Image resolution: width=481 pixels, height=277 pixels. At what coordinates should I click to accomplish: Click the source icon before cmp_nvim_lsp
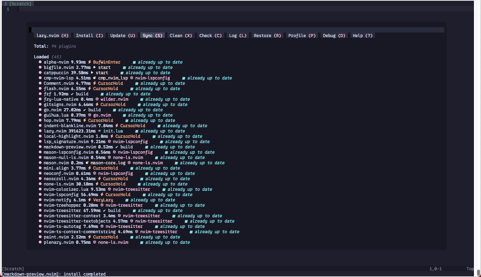click(95, 78)
